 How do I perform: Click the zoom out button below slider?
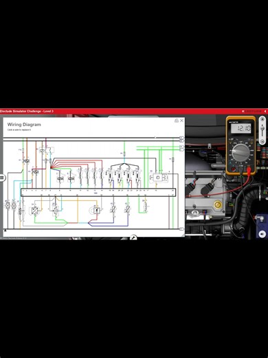(263, 142)
